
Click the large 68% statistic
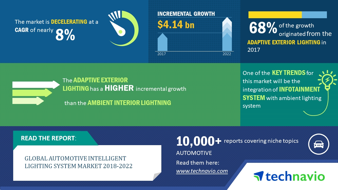(263, 28)
